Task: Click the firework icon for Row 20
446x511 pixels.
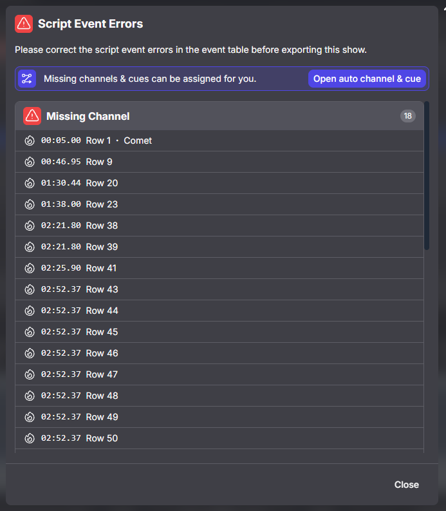Action: coord(30,183)
